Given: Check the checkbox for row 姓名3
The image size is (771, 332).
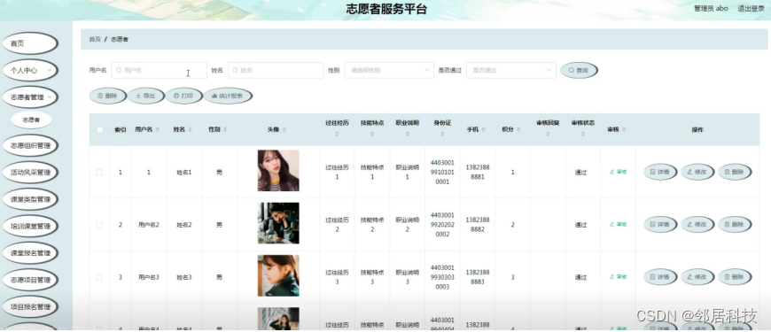Looking at the screenshot, I should coord(99,277).
